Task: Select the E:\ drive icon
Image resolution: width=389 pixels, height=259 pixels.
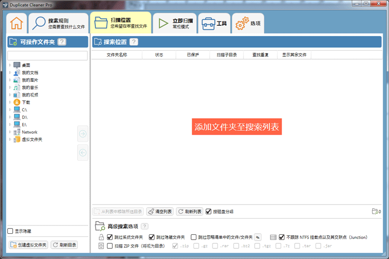Action: pyautogui.click(x=17, y=124)
